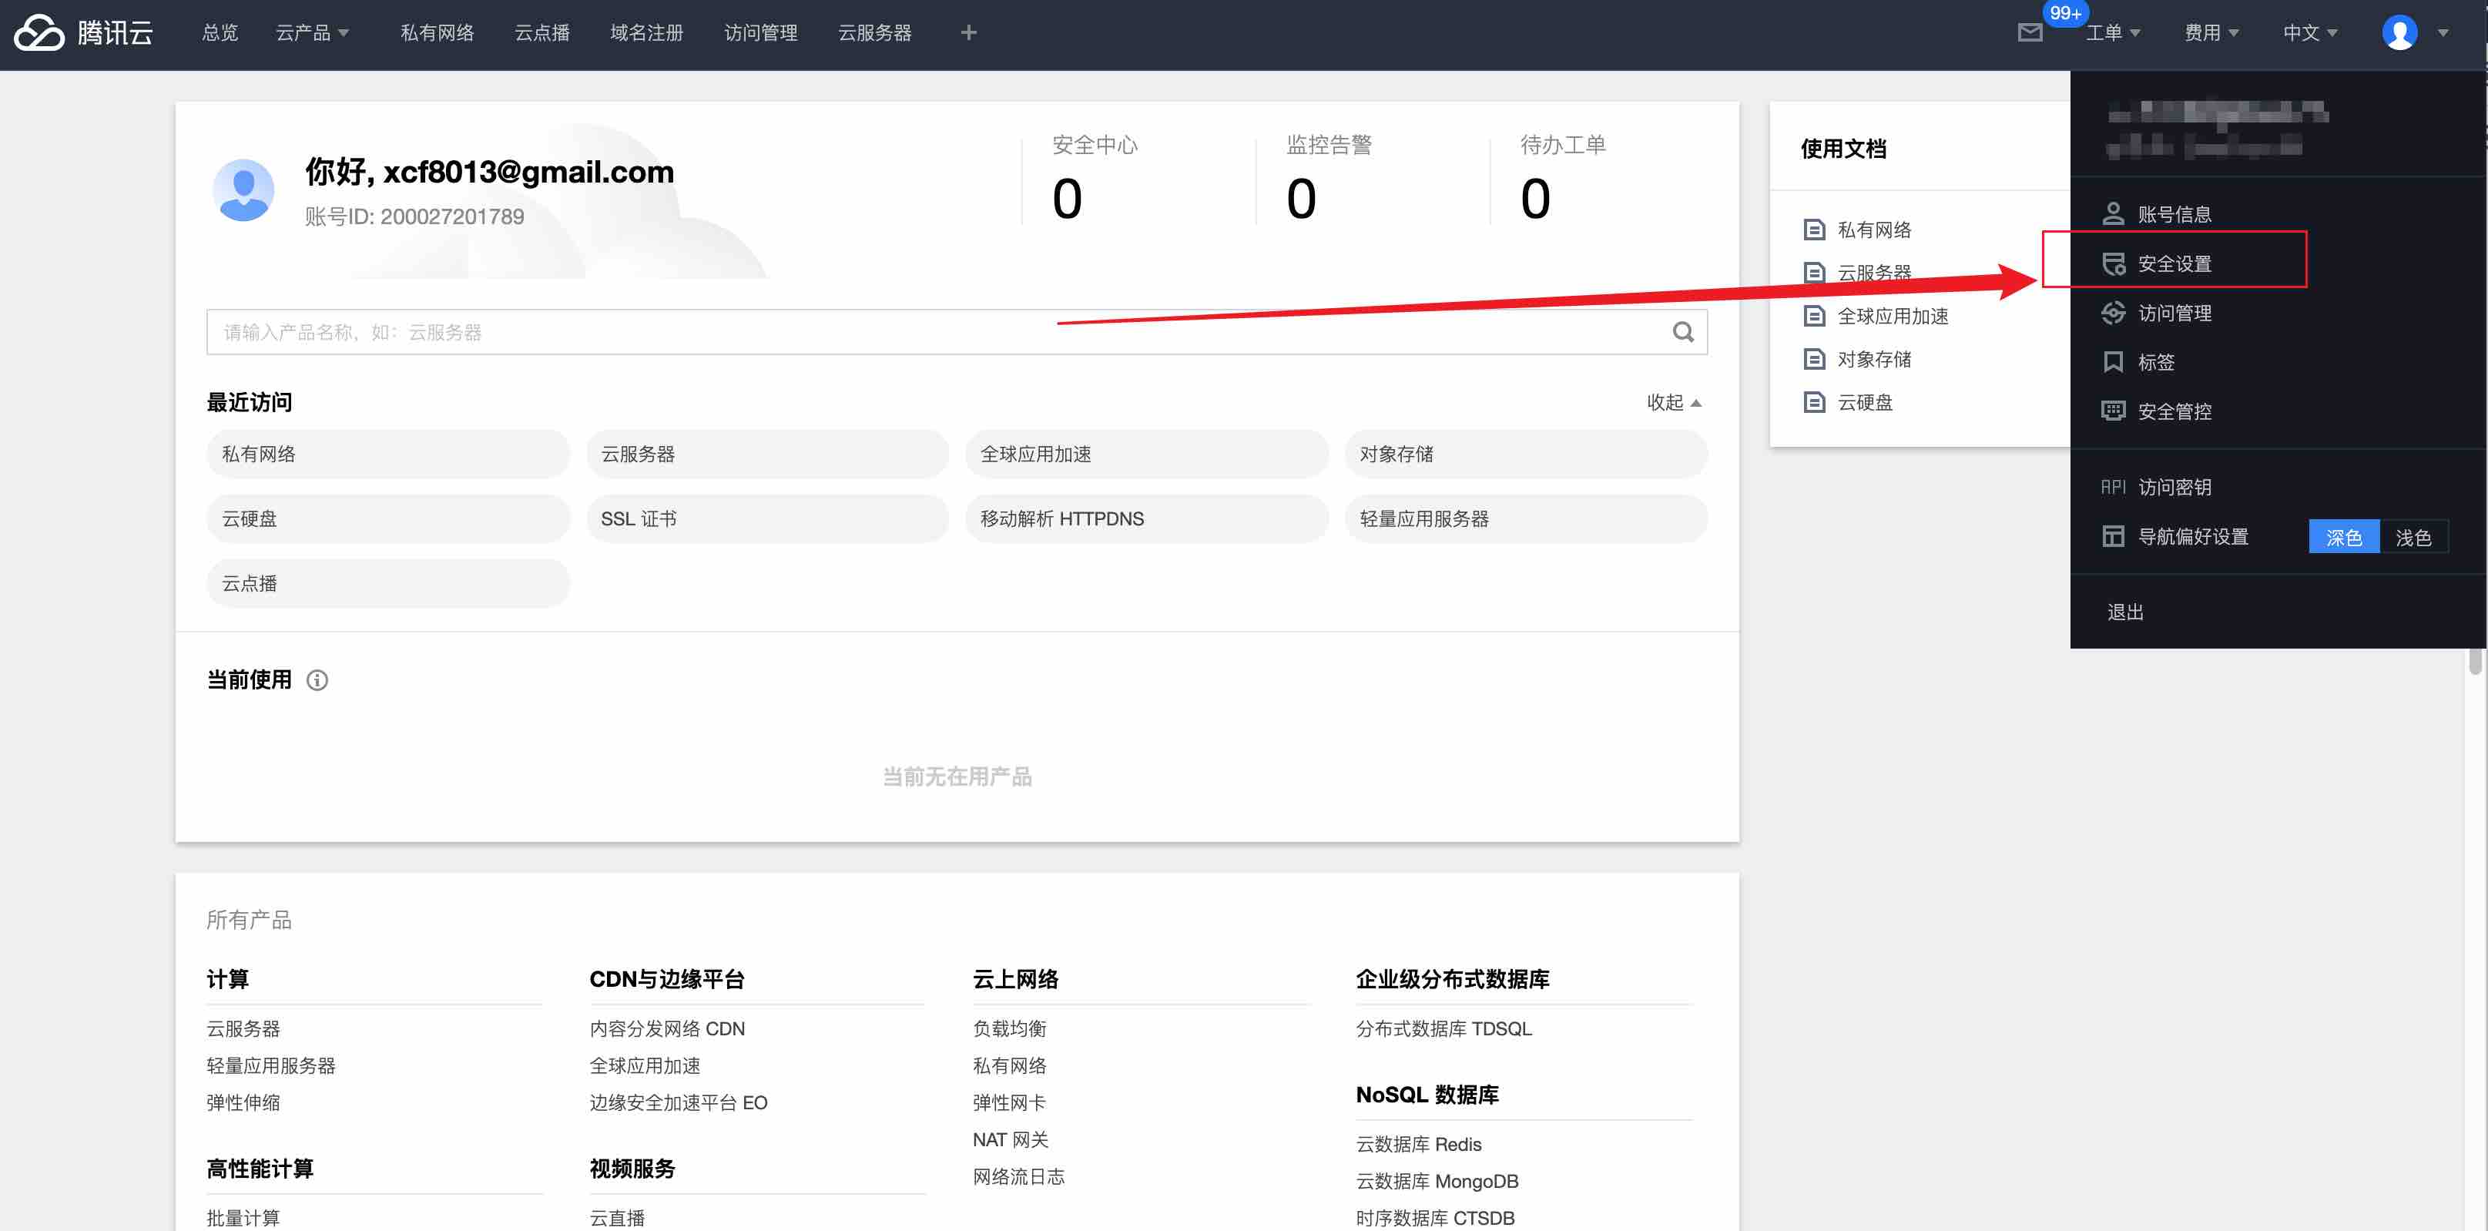This screenshot has width=2488, height=1231.
Task: Open 网络流日志 product link
Action: 1019,1177
